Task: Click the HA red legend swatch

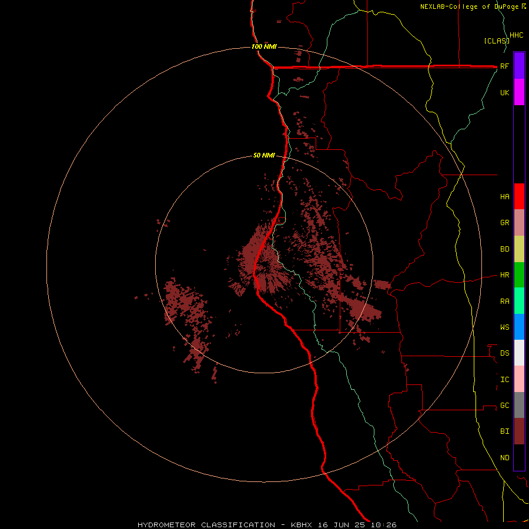Action: click(519, 196)
